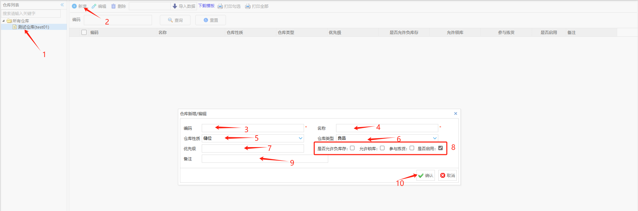The image size is (638, 211).
Task: Open the 仓库类型 dropdown
Action: tap(435, 138)
